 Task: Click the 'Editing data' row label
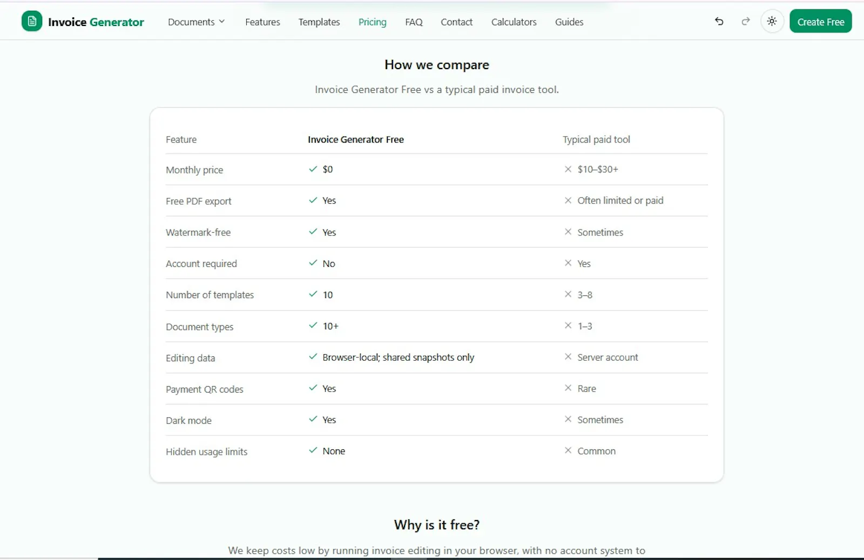[x=190, y=358]
